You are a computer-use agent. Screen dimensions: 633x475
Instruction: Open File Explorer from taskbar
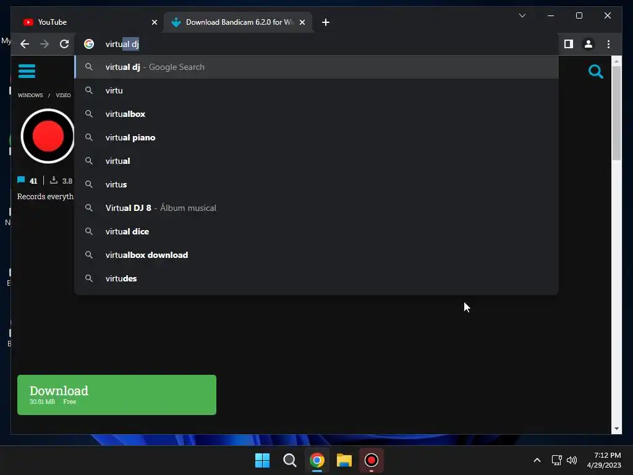(344, 460)
